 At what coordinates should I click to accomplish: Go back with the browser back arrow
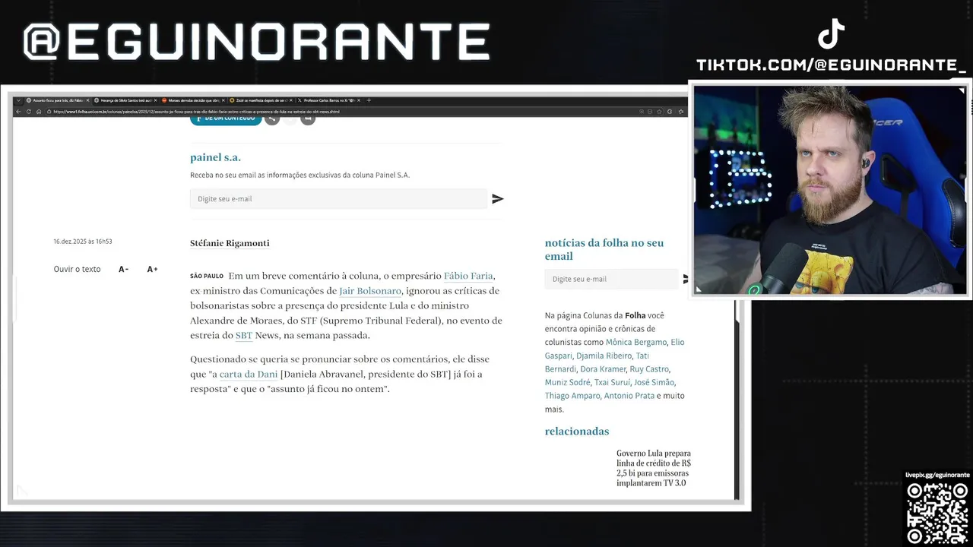tap(18, 112)
